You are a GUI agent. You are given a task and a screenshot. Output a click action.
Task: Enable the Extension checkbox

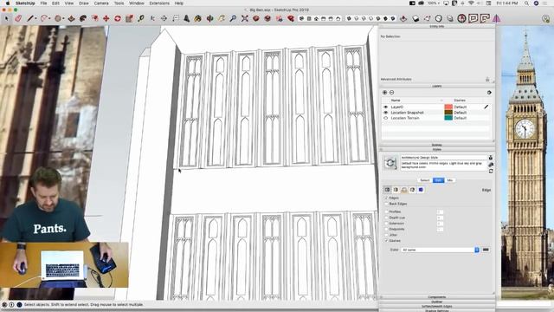pyautogui.click(x=386, y=224)
